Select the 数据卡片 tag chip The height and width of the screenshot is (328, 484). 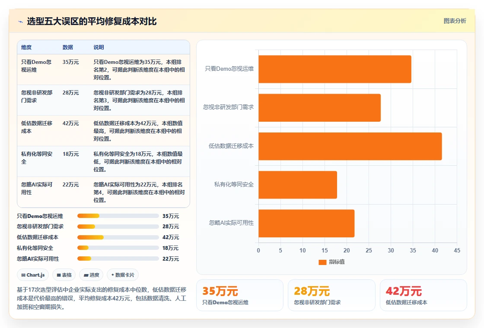(123, 275)
